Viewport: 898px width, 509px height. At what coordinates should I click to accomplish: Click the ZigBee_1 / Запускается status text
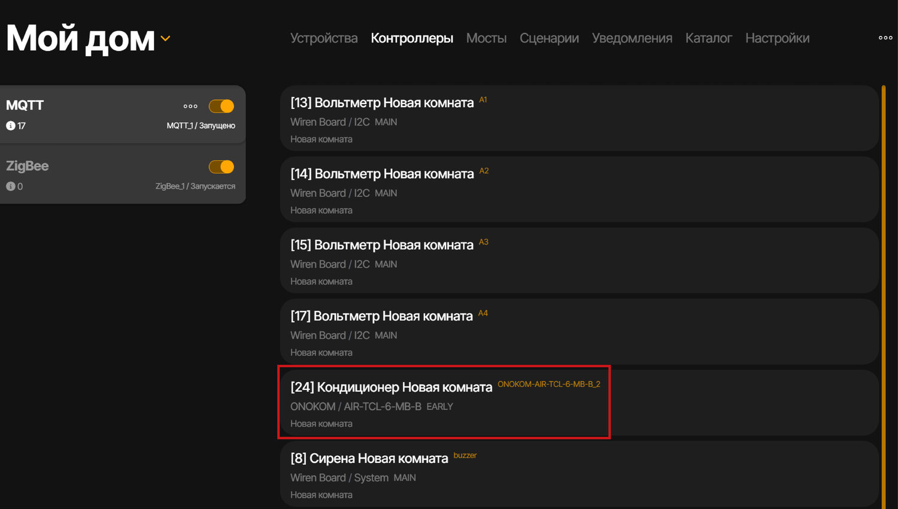[x=195, y=186]
